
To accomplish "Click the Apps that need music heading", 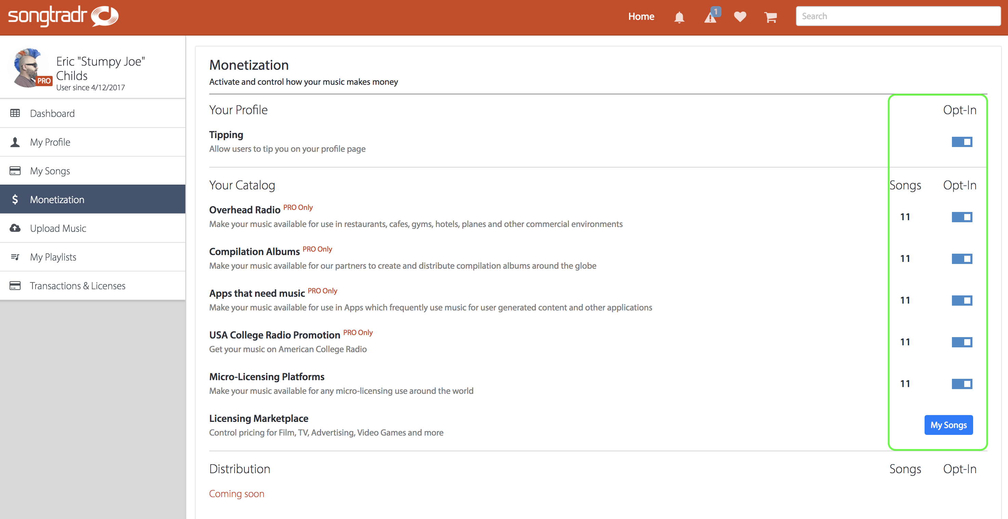I will (257, 293).
